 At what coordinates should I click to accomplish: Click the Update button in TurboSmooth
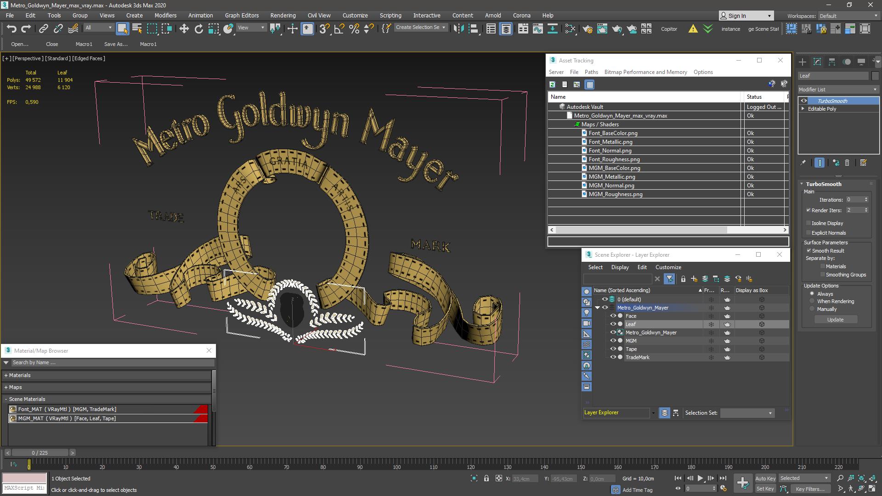(835, 320)
